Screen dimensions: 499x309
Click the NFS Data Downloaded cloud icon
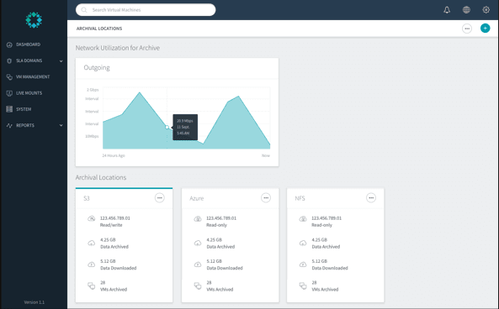click(x=303, y=264)
